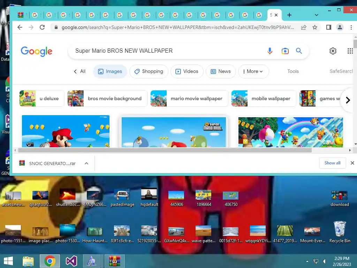This screenshot has width=357, height=268.
Task: Select the 445906 desktop image
Action: pos(176,198)
